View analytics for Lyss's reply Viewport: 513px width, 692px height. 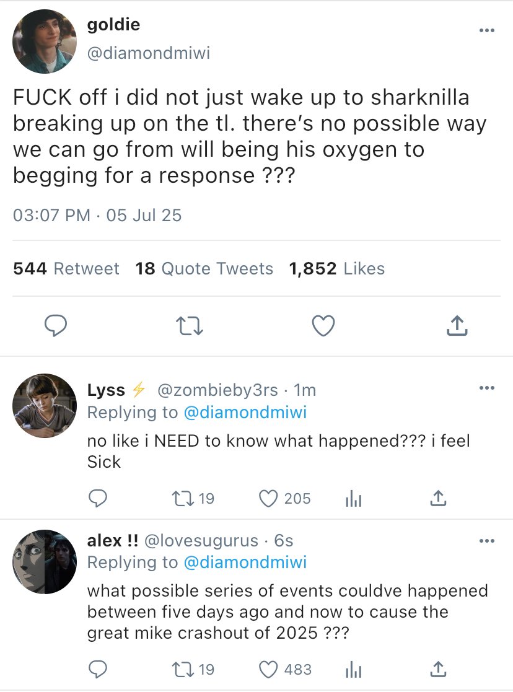coord(353,498)
